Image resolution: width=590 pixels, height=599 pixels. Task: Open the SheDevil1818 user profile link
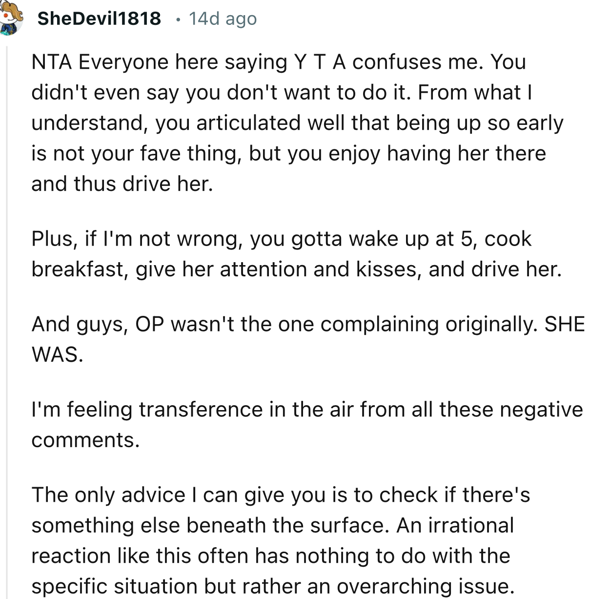pos(99,19)
